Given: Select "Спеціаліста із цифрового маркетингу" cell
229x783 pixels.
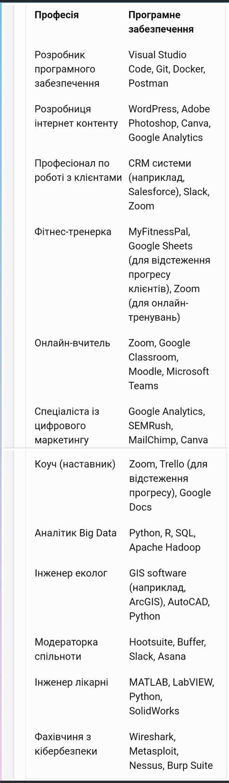Looking at the screenshot, I should (x=67, y=426).
